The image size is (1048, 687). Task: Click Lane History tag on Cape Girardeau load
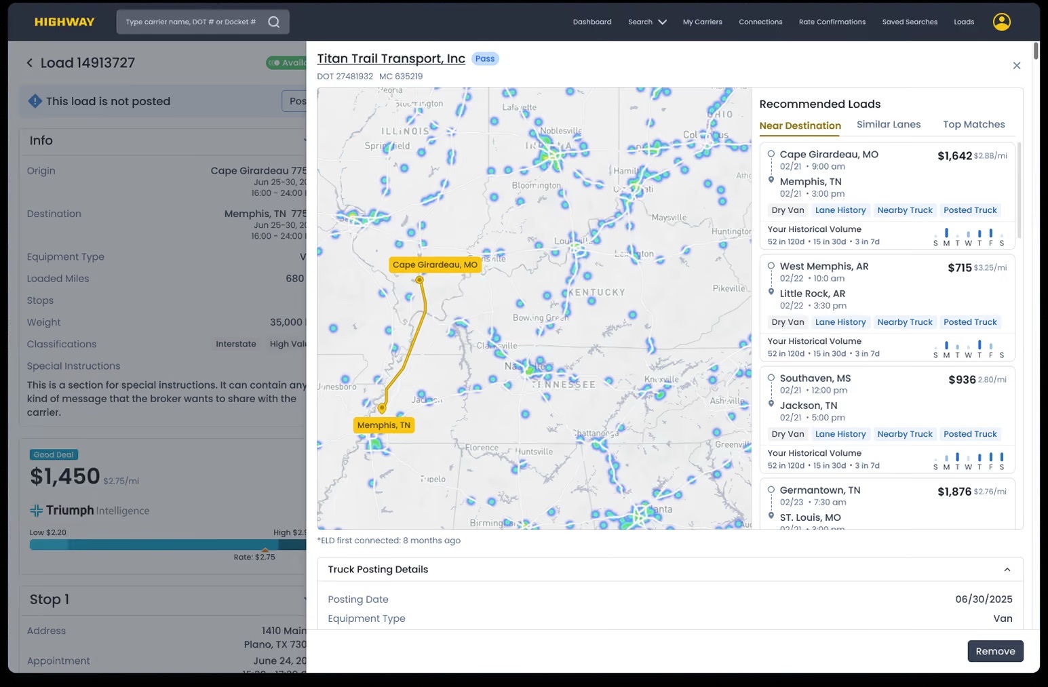pyautogui.click(x=840, y=210)
